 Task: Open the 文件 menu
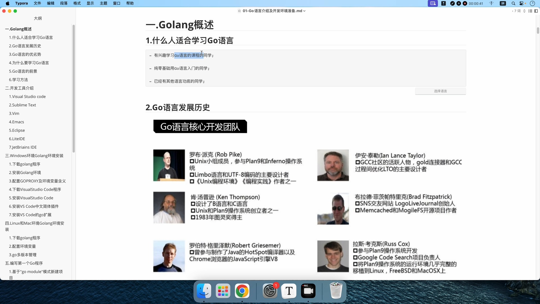pyautogui.click(x=37, y=3)
